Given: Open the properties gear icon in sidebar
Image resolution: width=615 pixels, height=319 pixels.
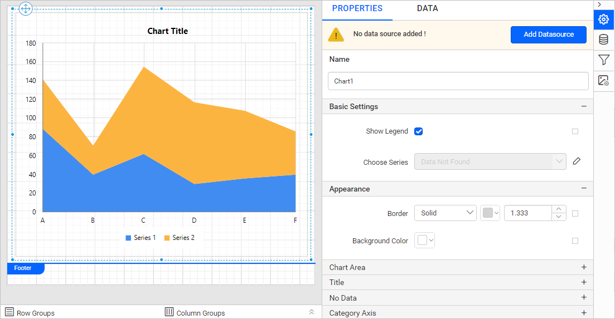Looking at the screenshot, I should 603,19.
